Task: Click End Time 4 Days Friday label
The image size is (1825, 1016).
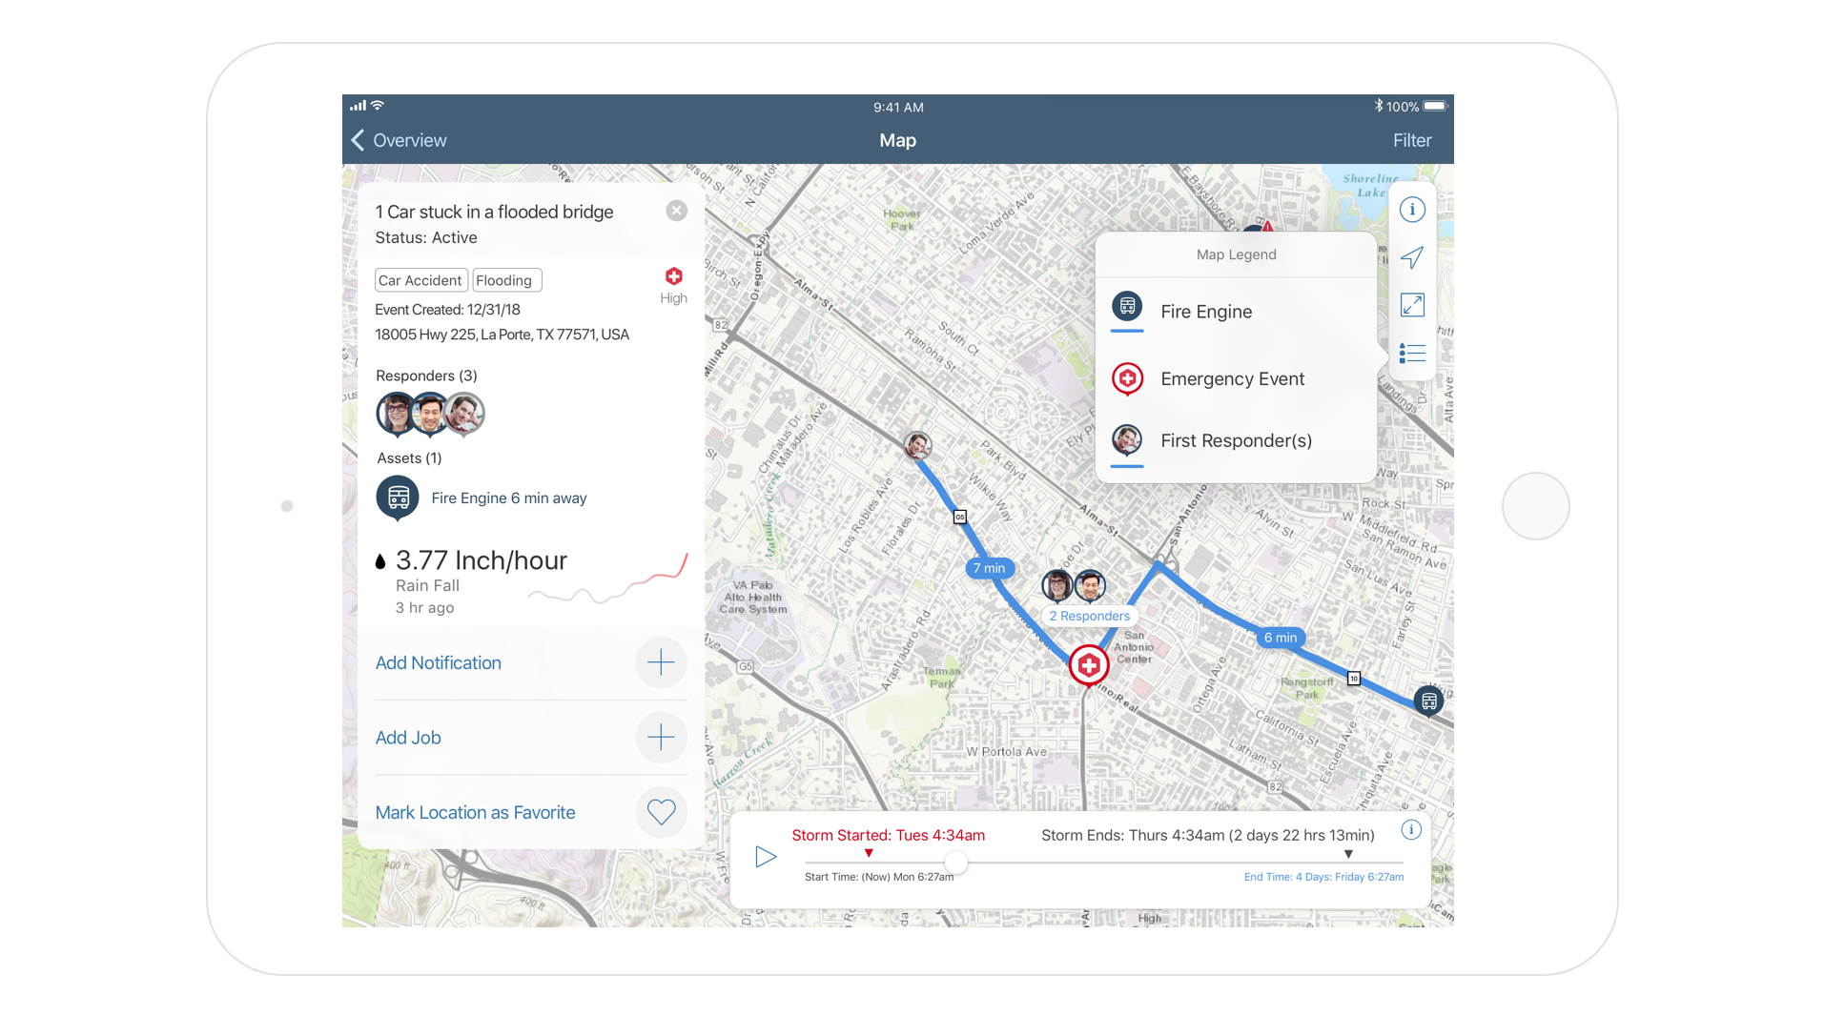Action: point(1323,877)
